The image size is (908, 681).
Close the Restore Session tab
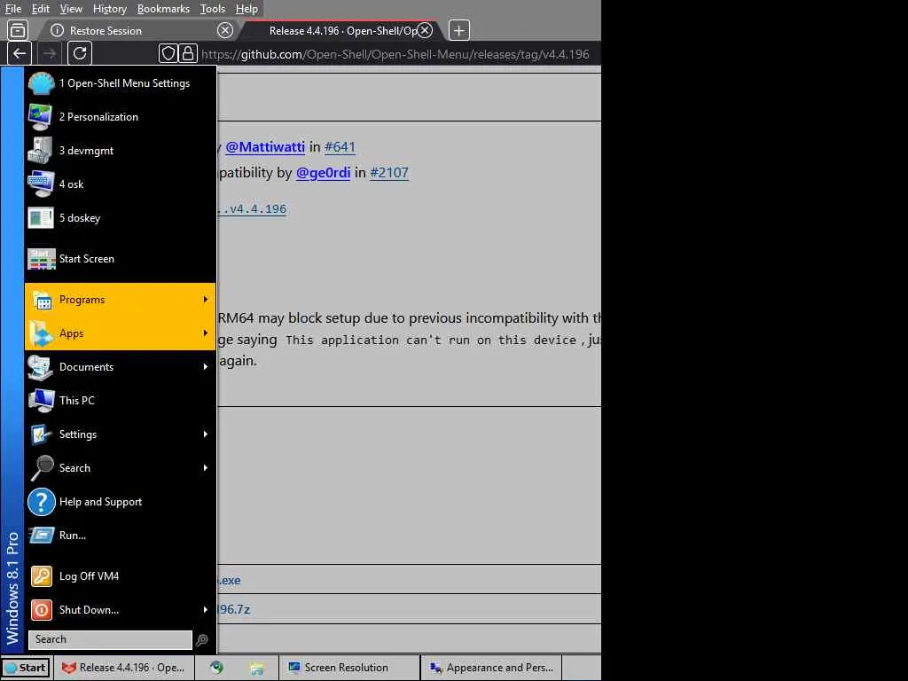click(225, 30)
